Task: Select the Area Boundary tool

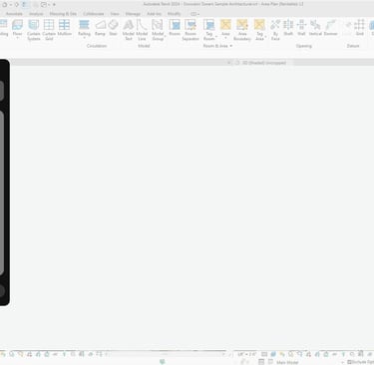Action: pyautogui.click(x=242, y=30)
